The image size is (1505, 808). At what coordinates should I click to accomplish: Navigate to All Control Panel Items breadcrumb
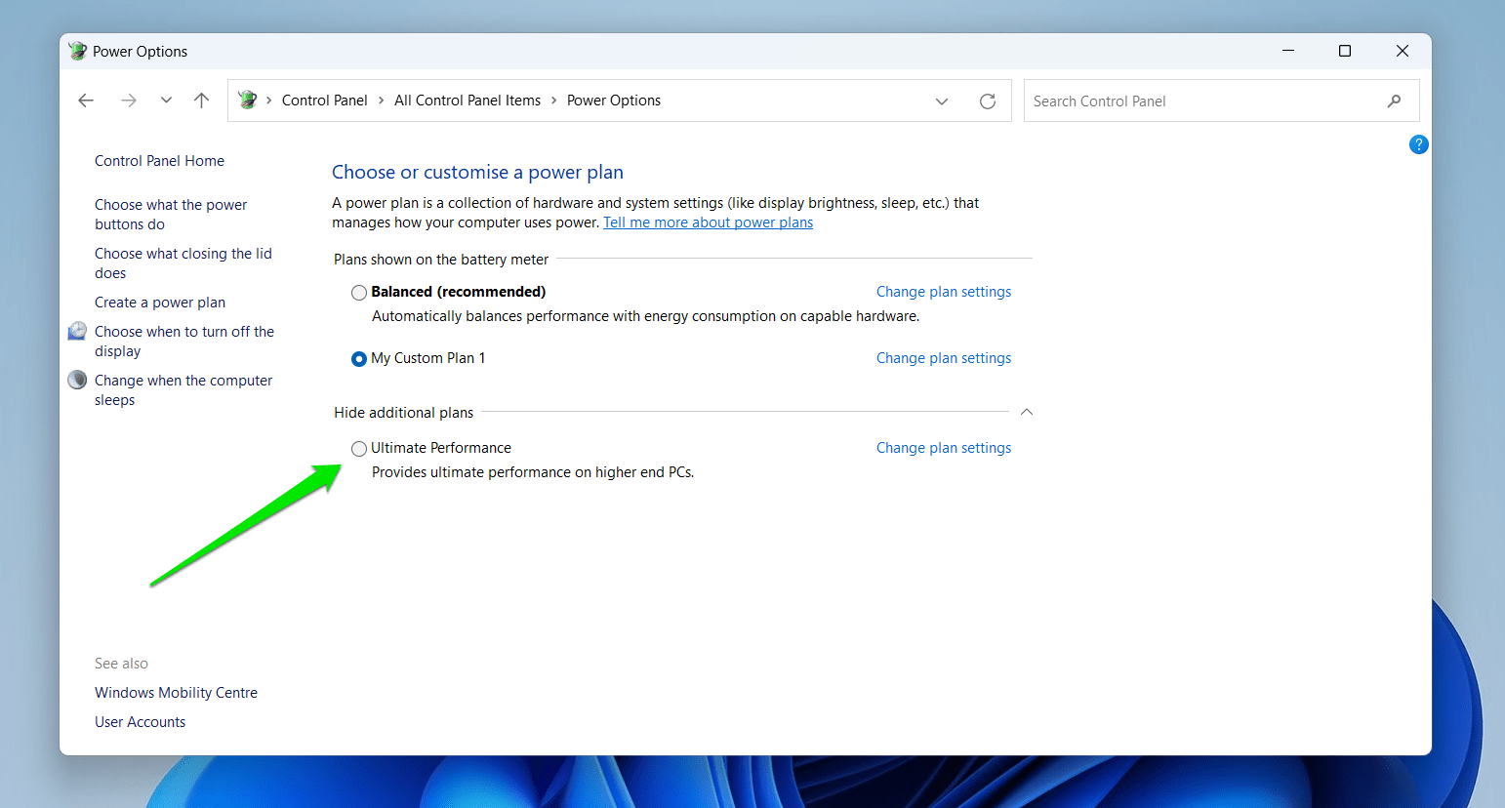[x=467, y=101]
